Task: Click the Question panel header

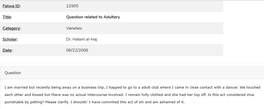Action: 132,73
